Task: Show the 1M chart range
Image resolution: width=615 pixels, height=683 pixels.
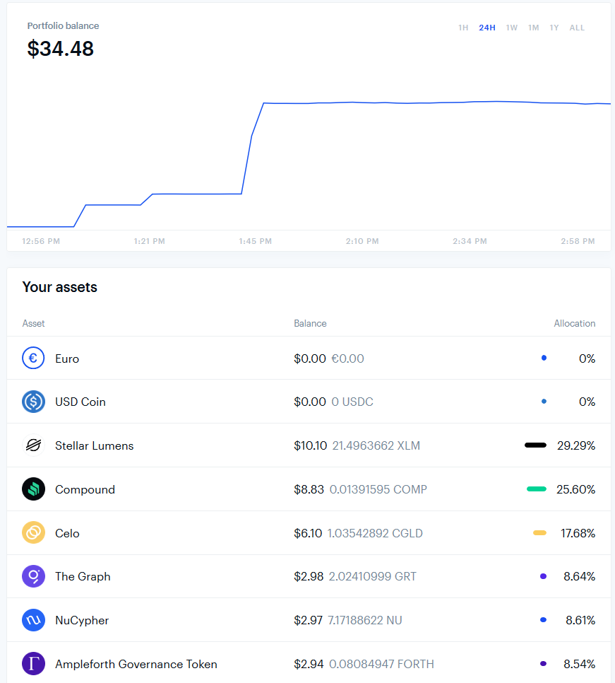Action: (x=533, y=28)
